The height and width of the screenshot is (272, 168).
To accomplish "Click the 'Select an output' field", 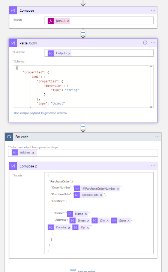I will point(83,153).
